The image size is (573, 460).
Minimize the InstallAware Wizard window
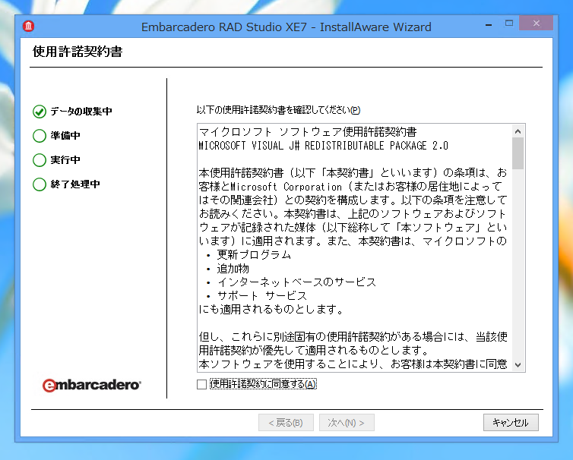489,24
